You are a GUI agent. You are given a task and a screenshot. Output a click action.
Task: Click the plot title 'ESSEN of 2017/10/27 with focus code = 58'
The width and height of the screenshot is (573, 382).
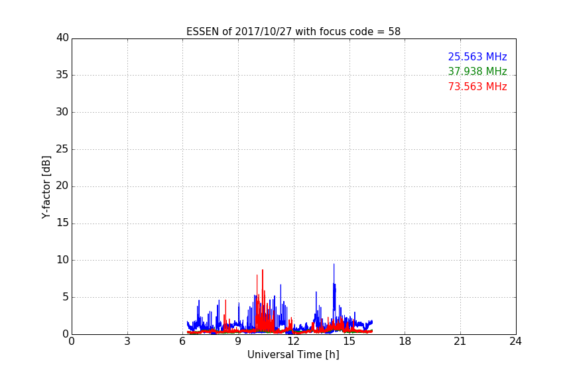pos(293,31)
